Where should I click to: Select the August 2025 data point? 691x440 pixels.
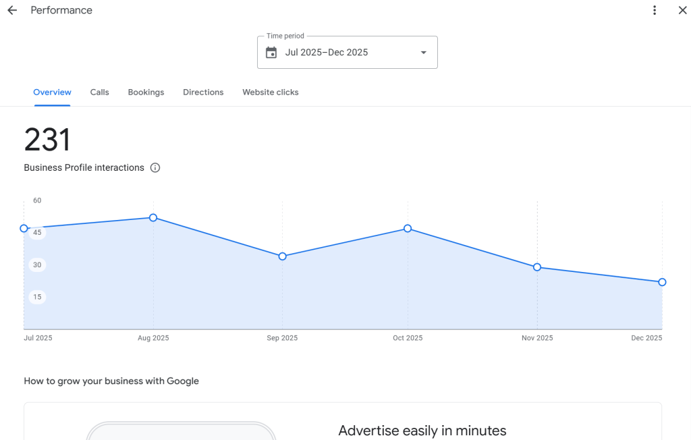pyautogui.click(x=153, y=218)
